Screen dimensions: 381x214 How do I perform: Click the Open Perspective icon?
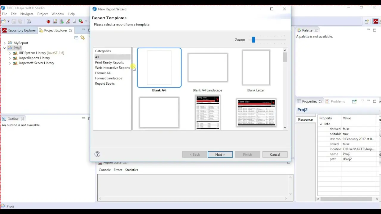pyautogui.click(x=367, y=21)
